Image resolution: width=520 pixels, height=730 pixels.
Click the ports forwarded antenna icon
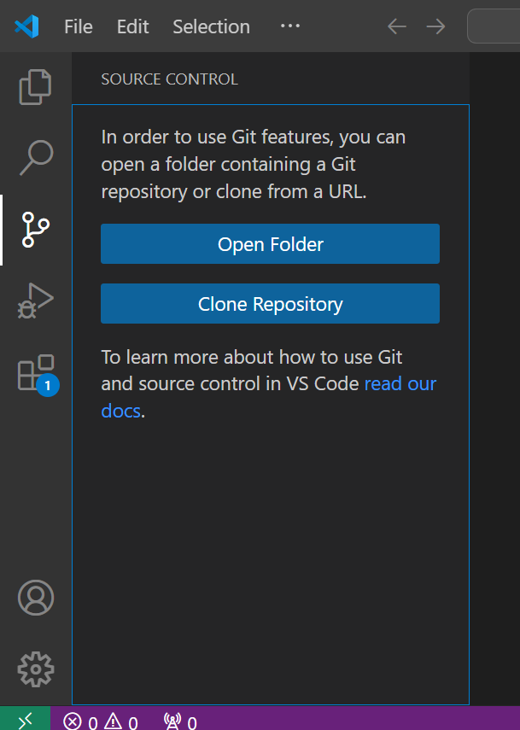click(172, 721)
